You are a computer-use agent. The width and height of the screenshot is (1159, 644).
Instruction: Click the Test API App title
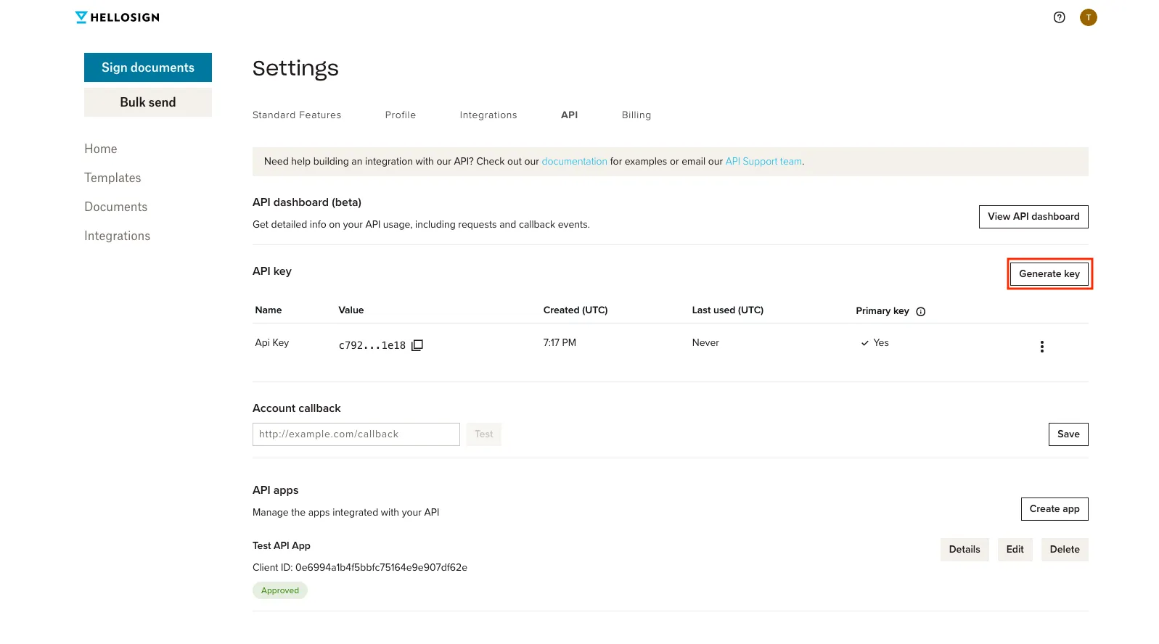click(282, 545)
